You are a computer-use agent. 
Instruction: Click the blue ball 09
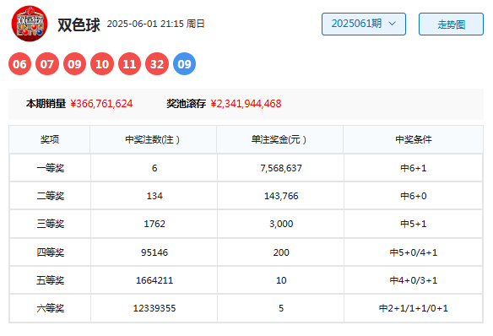tap(184, 64)
